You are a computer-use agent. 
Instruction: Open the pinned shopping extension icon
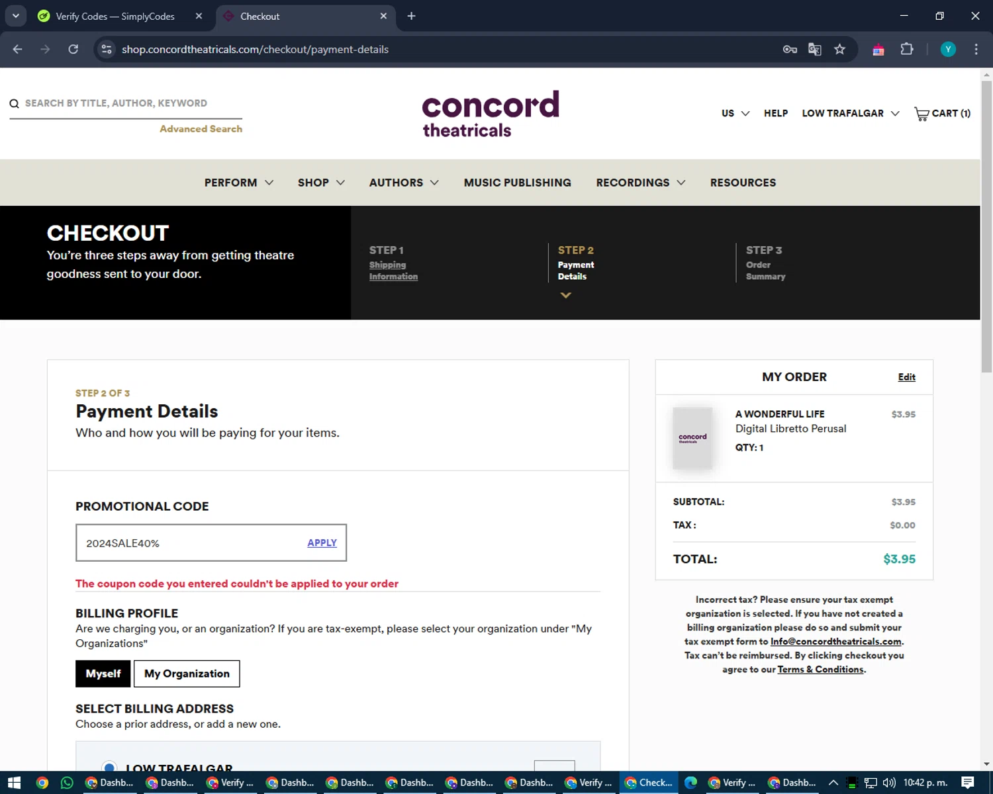pyautogui.click(x=878, y=50)
